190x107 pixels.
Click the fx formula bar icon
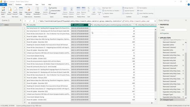[34, 21]
